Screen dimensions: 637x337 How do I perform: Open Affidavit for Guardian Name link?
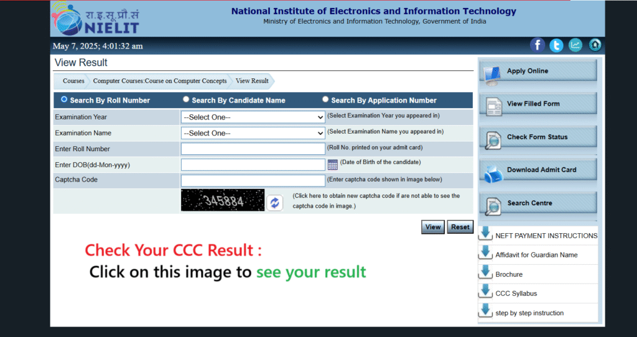pyautogui.click(x=536, y=255)
